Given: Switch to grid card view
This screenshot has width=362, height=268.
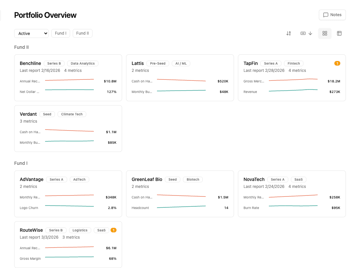Looking at the screenshot, I should pyautogui.click(x=324, y=33).
